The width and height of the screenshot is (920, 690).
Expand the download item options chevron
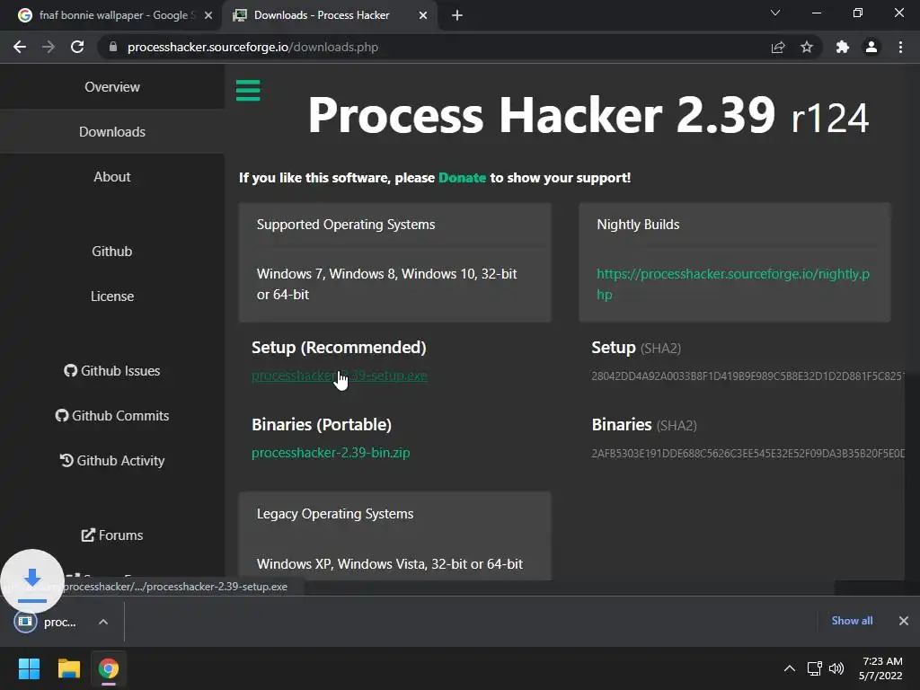103,622
